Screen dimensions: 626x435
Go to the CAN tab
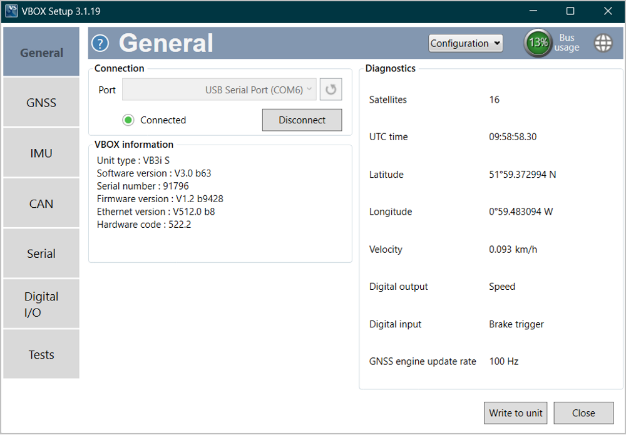click(x=41, y=203)
